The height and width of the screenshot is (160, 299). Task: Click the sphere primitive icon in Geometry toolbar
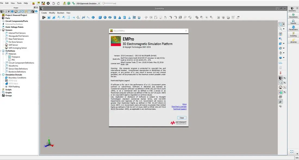point(105,18)
